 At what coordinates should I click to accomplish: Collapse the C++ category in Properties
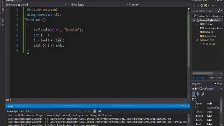193,99
